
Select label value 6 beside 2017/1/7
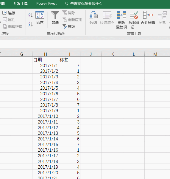[69, 99]
